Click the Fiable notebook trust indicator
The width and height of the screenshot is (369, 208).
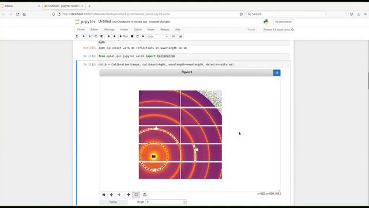click(251, 29)
